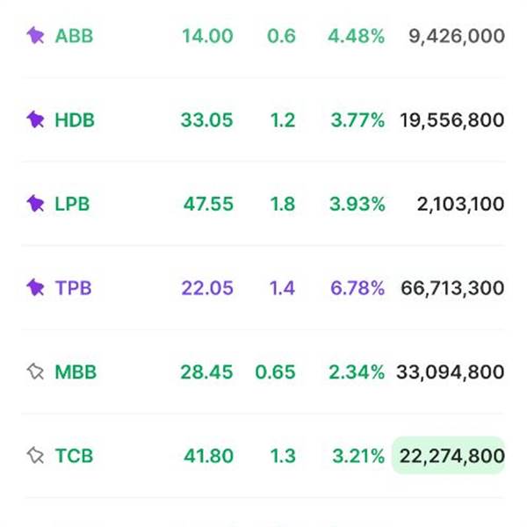The width and height of the screenshot is (527, 527).
Task: Unpin the LPB stock pin icon
Action: (35, 204)
